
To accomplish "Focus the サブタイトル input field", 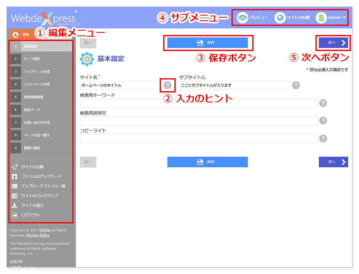I will point(234,85).
